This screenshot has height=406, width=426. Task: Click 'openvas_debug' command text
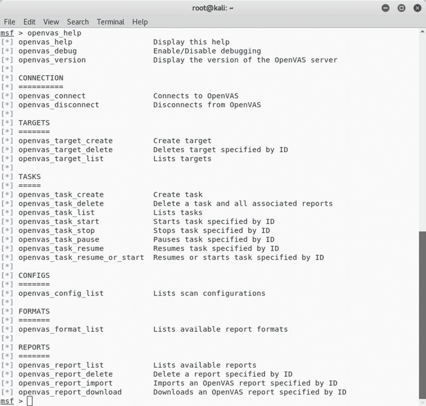48,51
